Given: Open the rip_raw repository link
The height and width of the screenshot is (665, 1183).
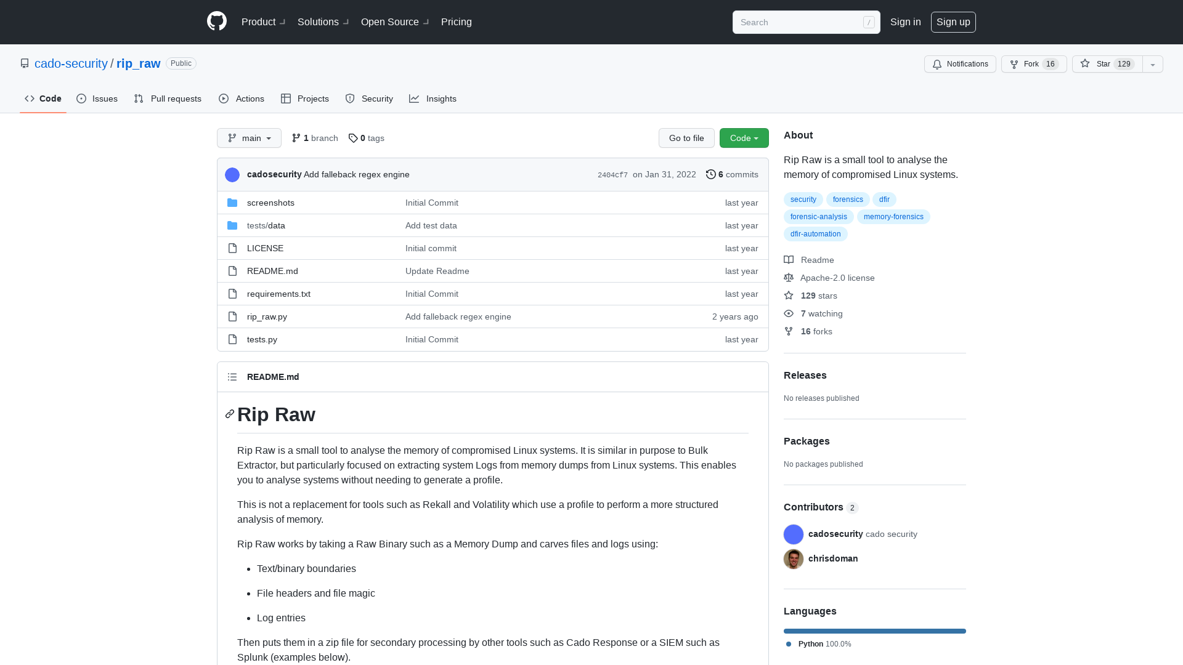Looking at the screenshot, I should pyautogui.click(x=139, y=63).
